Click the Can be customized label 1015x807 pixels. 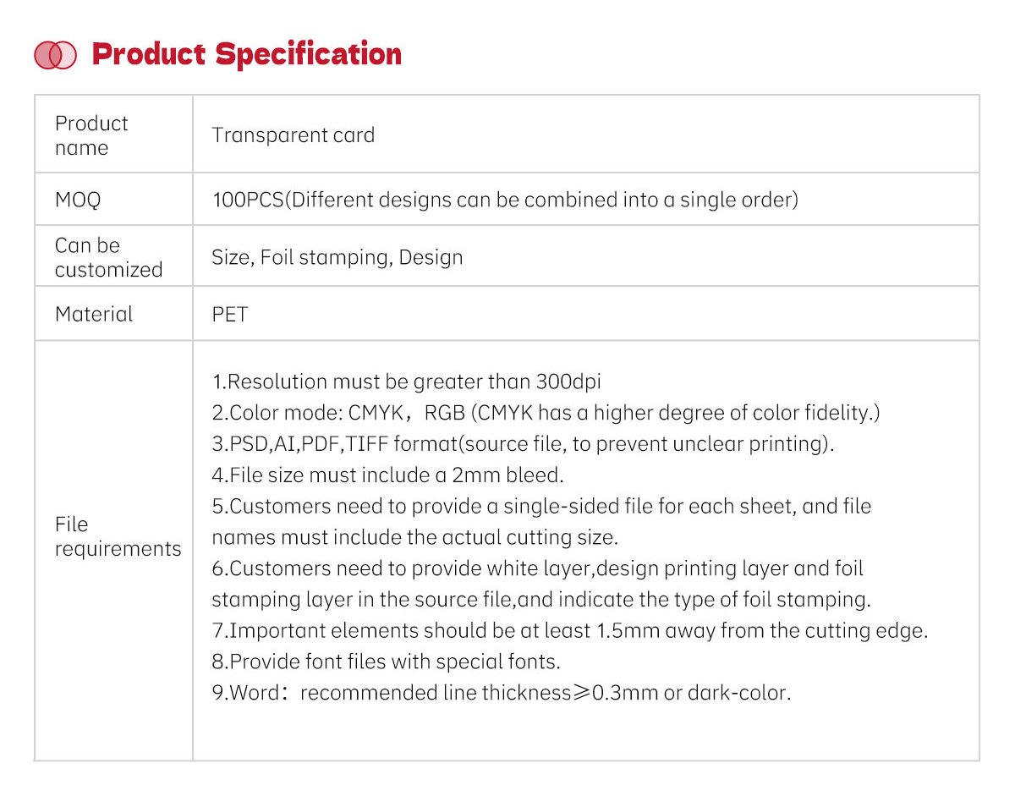pyautogui.click(x=108, y=257)
